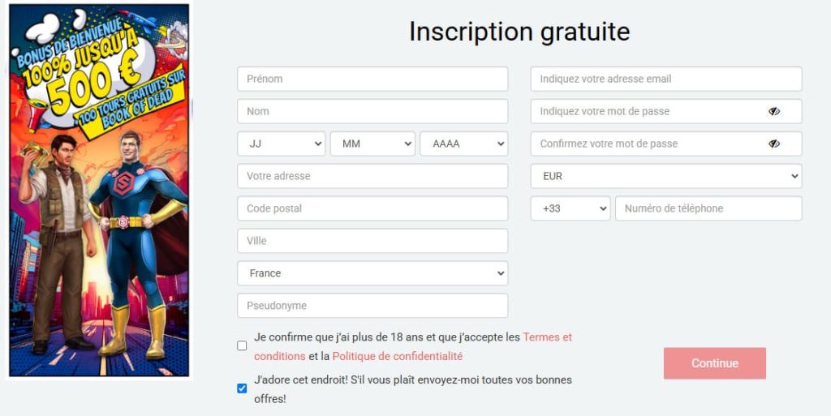Screen dimensions: 831x416
Task: Click the welcome bonus promo banner
Action: coord(98,191)
